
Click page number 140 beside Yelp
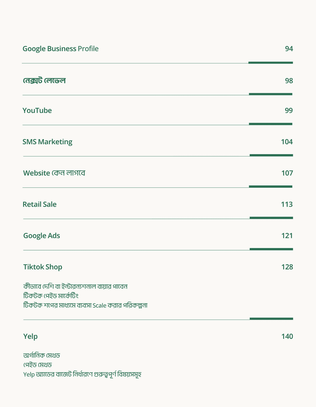(x=287, y=336)
